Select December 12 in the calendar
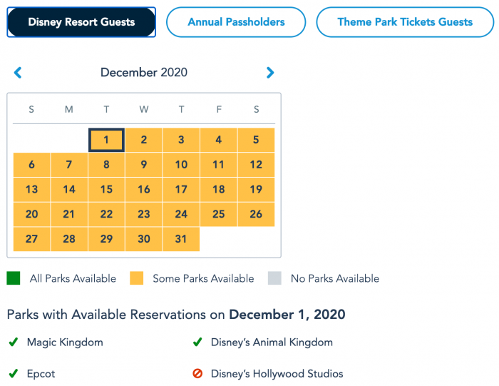The height and width of the screenshot is (386, 499). coord(256,165)
